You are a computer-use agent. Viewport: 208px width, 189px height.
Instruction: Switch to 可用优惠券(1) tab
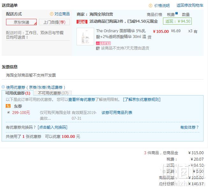[x=18, y=93]
